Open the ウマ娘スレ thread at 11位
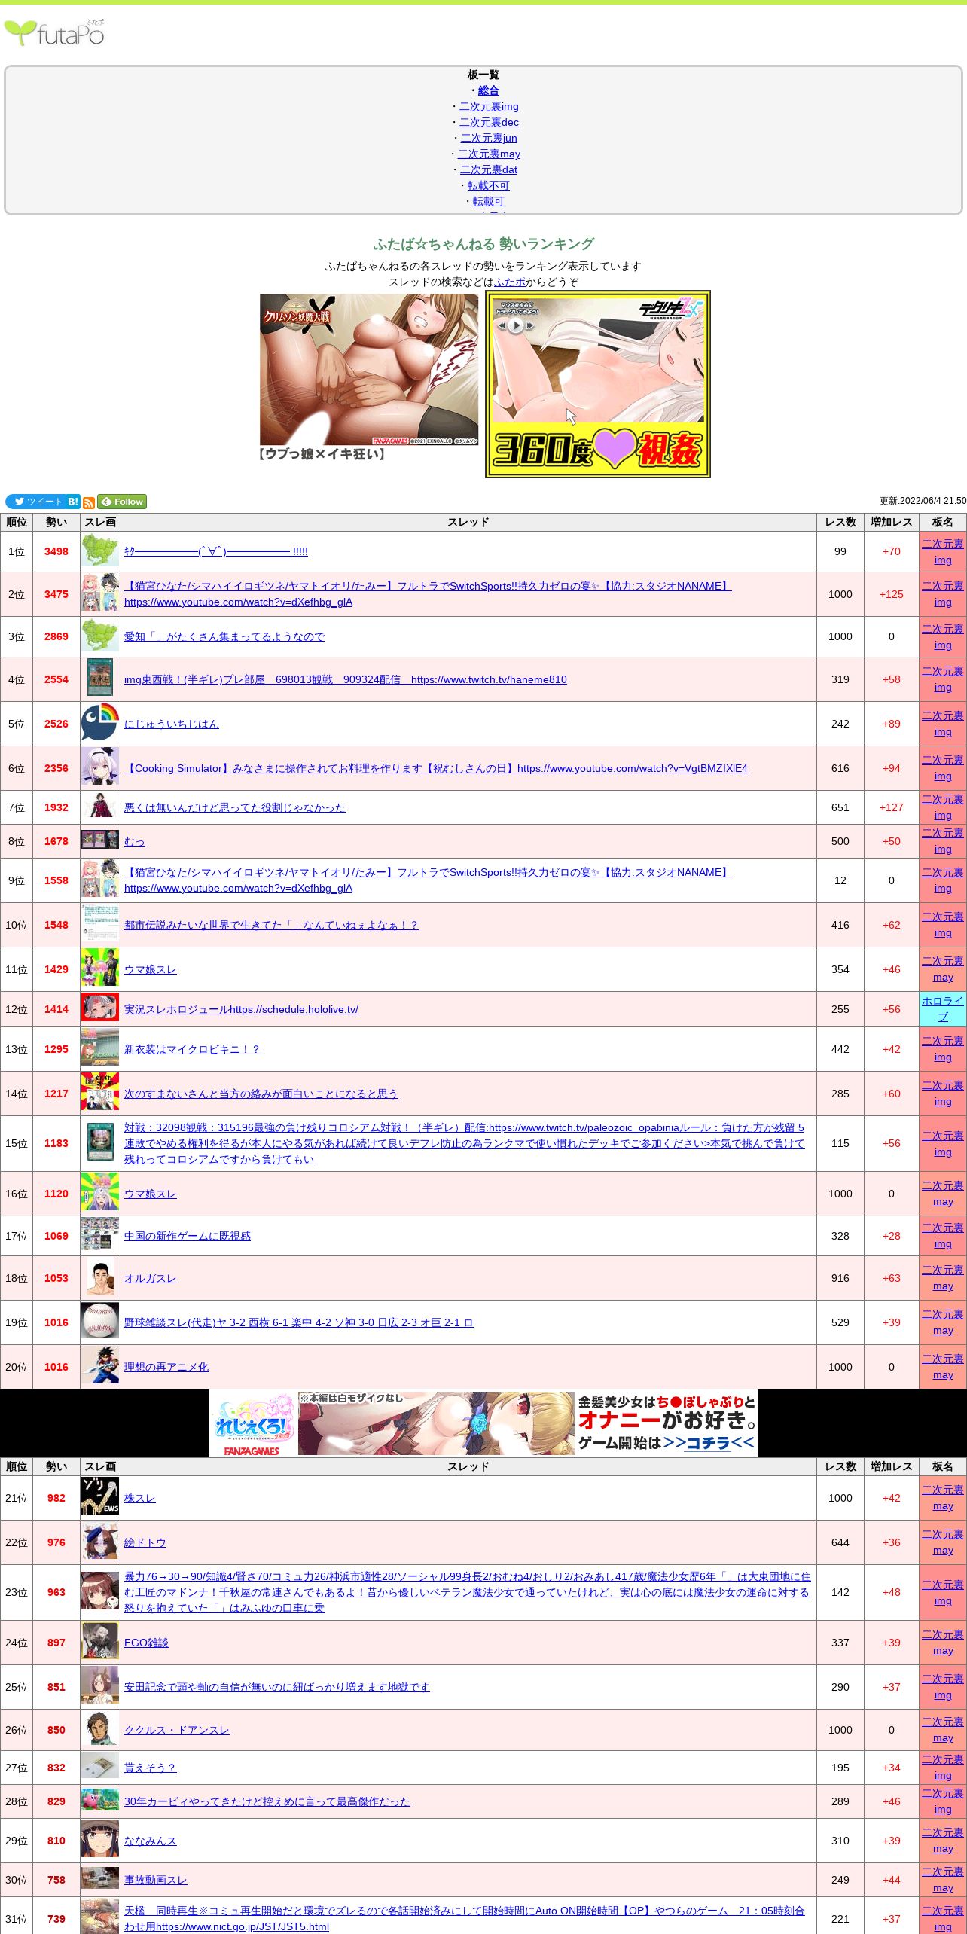Image resolution: width=967 pixels, height=1934 pixels. [x=151, y=969]
